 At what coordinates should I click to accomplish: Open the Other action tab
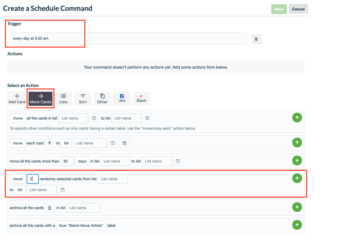coord(102,99)
